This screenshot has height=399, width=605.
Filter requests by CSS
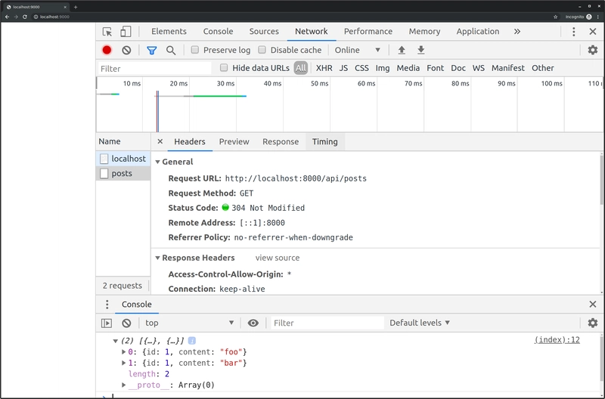[x=361, y=68]
